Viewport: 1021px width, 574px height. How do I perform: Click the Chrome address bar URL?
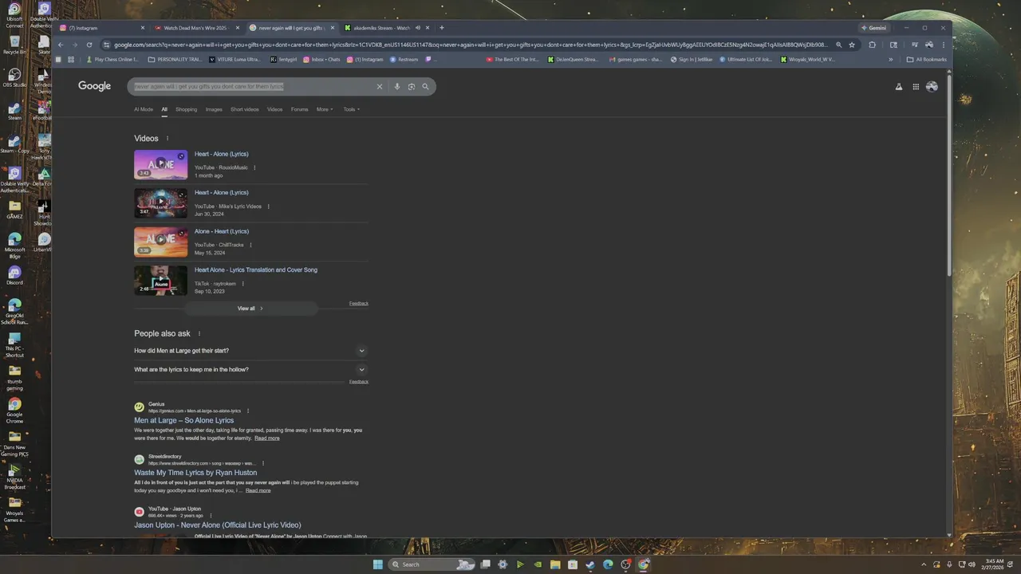pyautogui.click(x=471, y=45)
